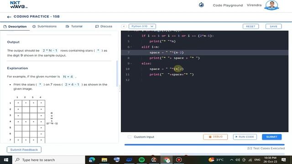Open the network icon in system tray
Screen dimensions: 292x164
pyautogui.click(x=250, y=160)
